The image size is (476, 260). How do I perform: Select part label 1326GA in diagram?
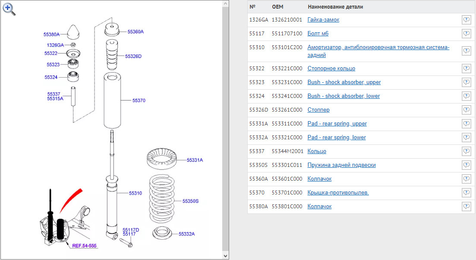tap(55, 45)
